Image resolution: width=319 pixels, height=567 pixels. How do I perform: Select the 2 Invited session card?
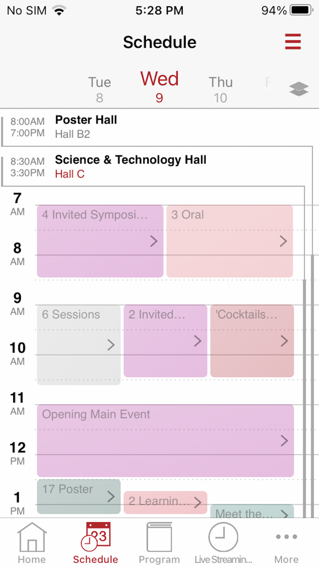pyautogui.click(x=165, y=341)
